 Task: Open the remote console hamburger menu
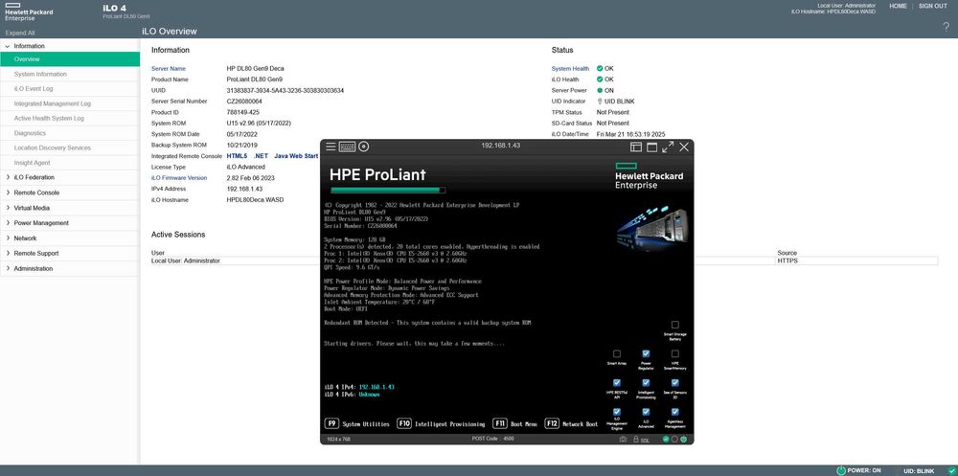tap(331, 147)
